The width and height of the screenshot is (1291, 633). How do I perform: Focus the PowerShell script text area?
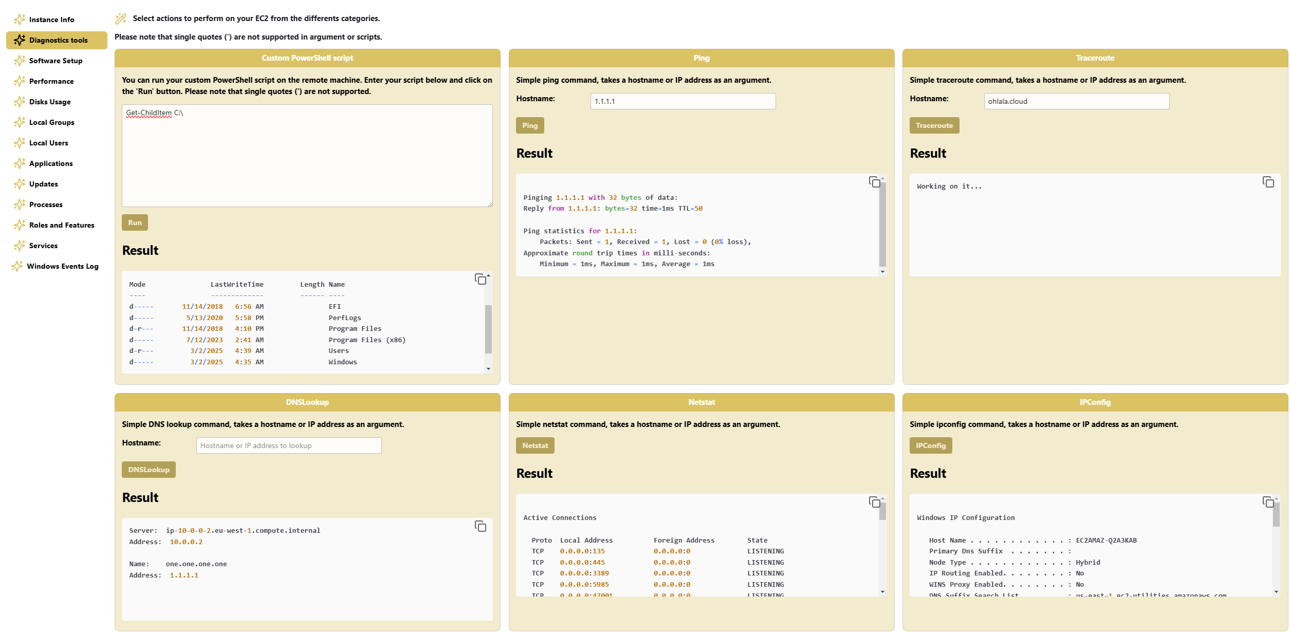[x=307, y=156]
